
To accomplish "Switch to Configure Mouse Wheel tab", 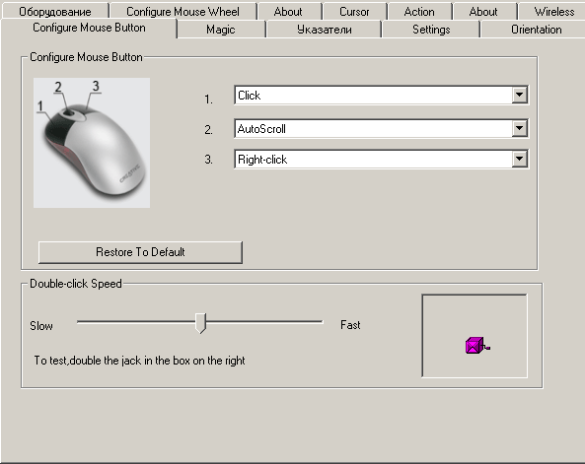I will point(183,11).
